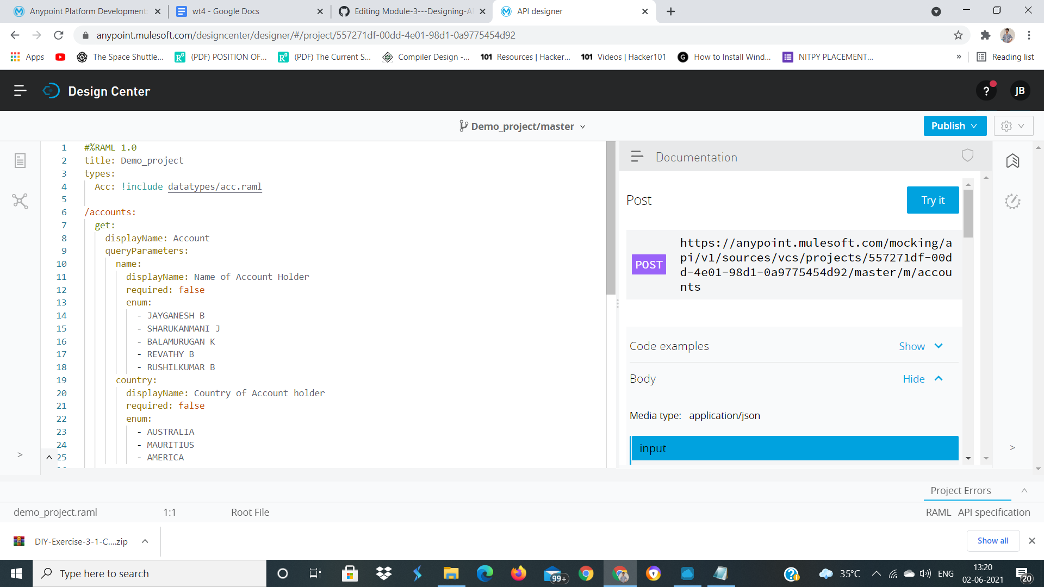Screen dimensions: 1044x587
Task: Open the Demo_project/master branch dropdown
Action: (x=523, y=126)
